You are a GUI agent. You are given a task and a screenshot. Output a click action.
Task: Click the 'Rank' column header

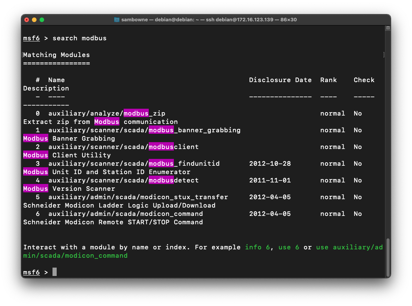click(x=328, y=80)
